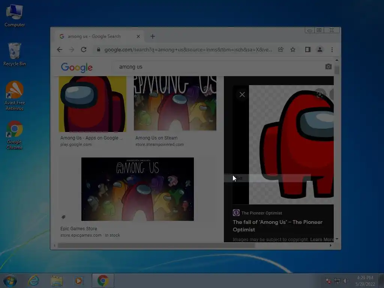Click the browser forward arrow
Screen dimensions: 384x288
click(x=72, y=50)
